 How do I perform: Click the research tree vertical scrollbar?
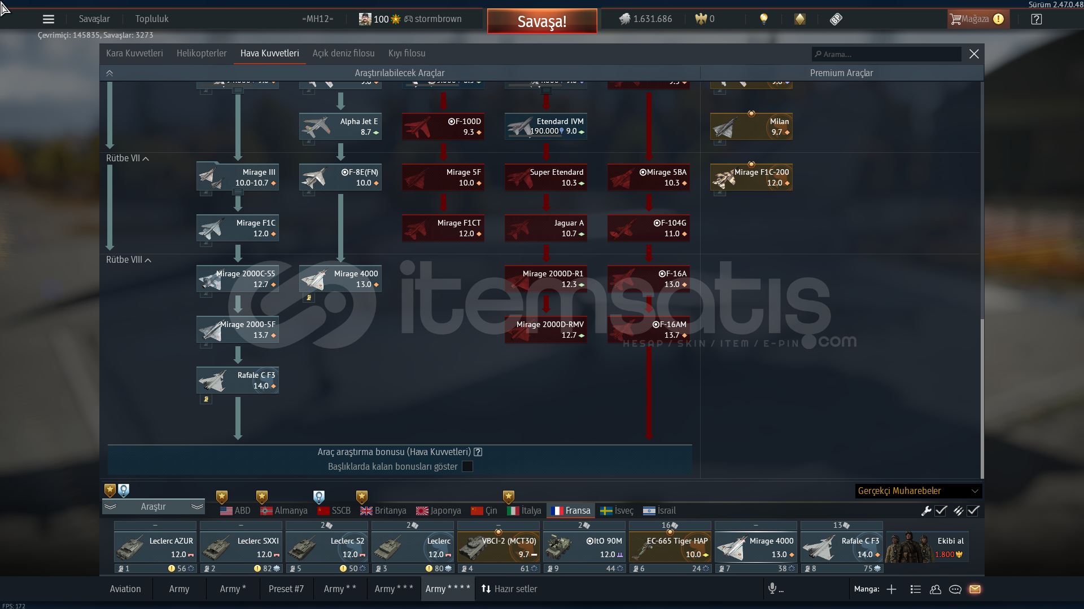pos(982,399)
